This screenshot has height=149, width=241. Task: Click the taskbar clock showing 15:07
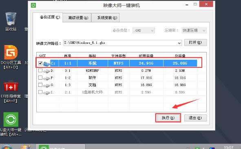(x=229, y=147)
